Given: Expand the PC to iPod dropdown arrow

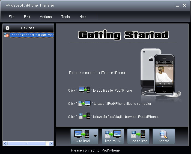Looking at the screenshot, I should pos(95,136).
